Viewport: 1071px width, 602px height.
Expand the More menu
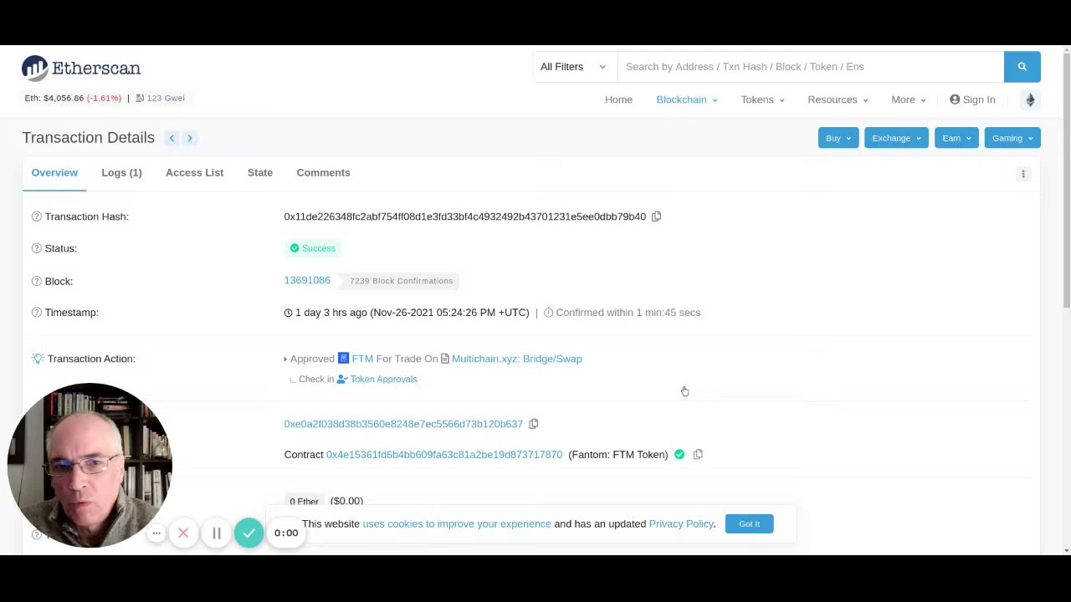coord(909,99)
